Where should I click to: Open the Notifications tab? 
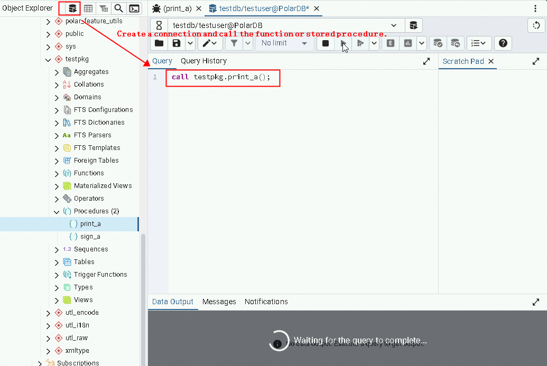tap(266, 302)
